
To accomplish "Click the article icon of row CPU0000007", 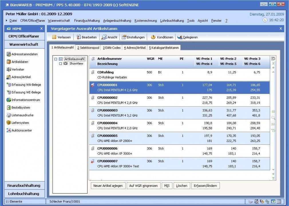I will pos(93,161).
